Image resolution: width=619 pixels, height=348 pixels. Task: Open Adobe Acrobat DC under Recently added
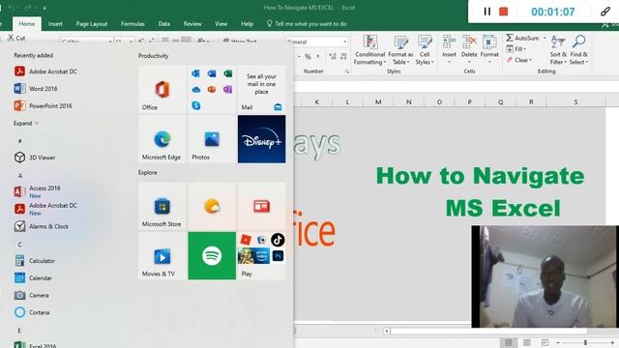pyautogui.click(x=45, y=72)
